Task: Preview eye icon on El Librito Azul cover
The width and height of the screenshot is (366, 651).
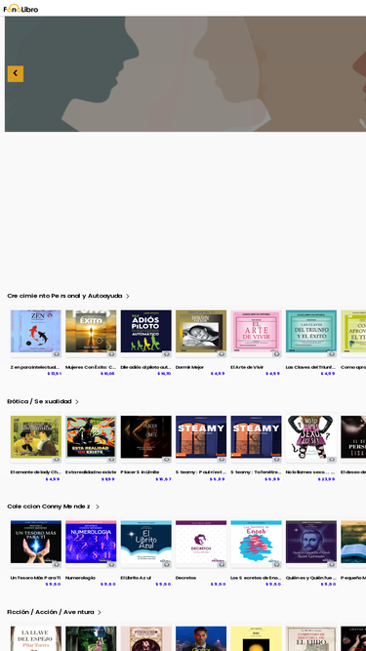Action: (167, 565)
